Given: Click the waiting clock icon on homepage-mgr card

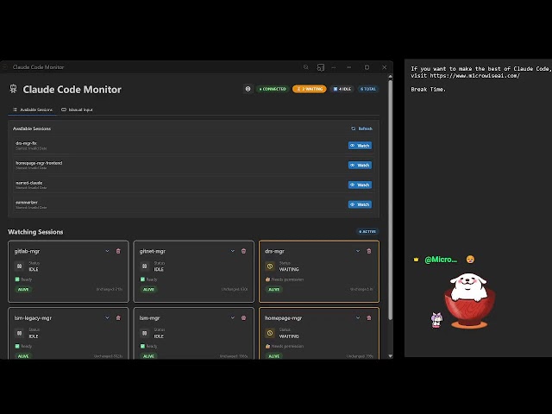Looking at the screenshot, I should [x=270, y=333].
